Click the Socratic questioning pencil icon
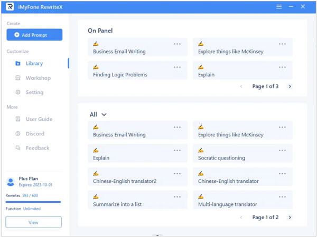 [x=201, y=150]
